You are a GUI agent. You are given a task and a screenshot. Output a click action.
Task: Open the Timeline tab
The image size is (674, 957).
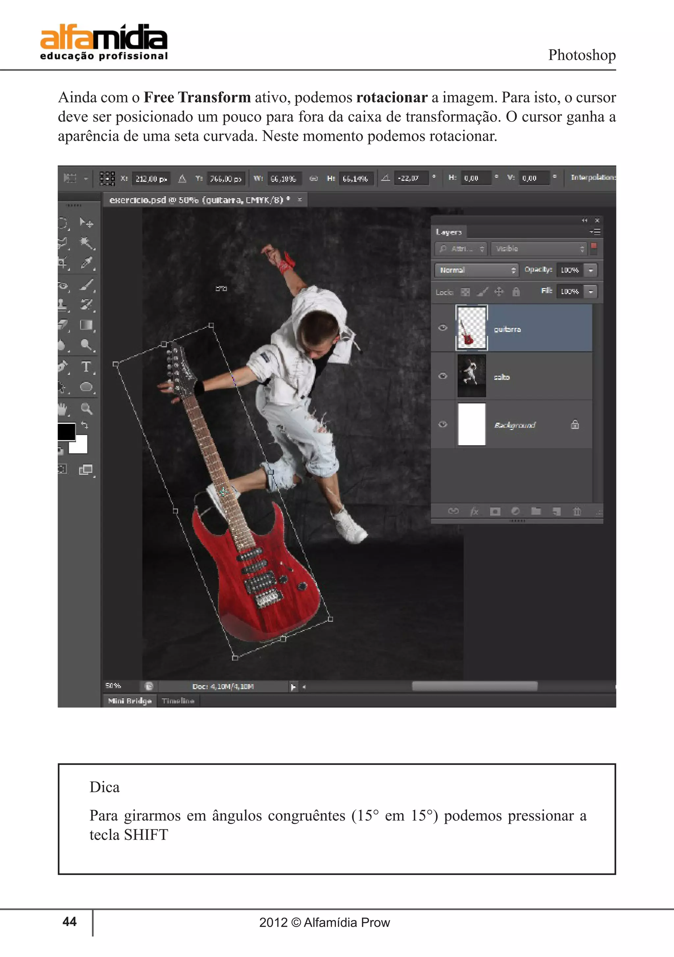pyautogui.click(x=178, y=701)
